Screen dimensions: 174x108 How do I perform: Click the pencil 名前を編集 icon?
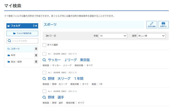tap(151, 25)
